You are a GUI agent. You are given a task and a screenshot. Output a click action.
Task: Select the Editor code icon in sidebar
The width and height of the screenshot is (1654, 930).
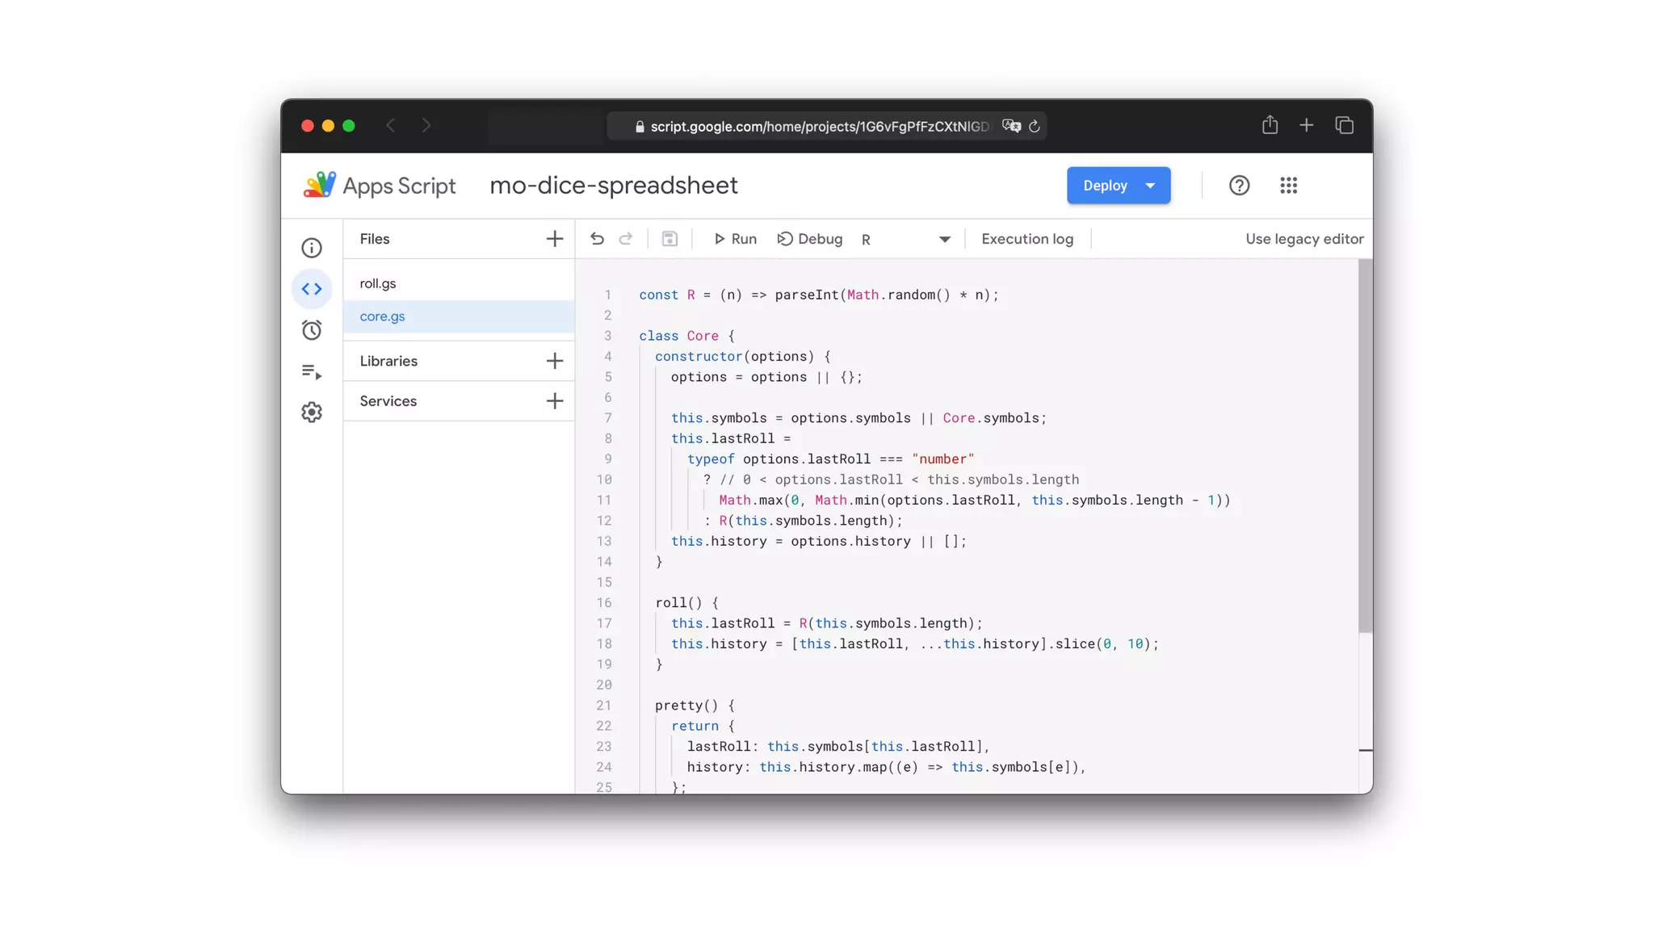(x=312, y=289)
